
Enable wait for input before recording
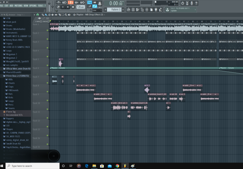64,2
